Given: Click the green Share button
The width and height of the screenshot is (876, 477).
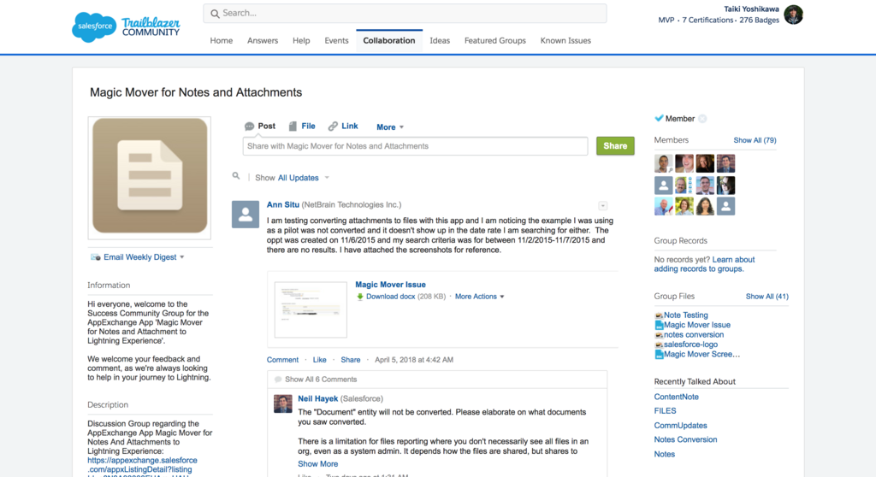Looking at the screenshot, I should [x=615, y=146].
